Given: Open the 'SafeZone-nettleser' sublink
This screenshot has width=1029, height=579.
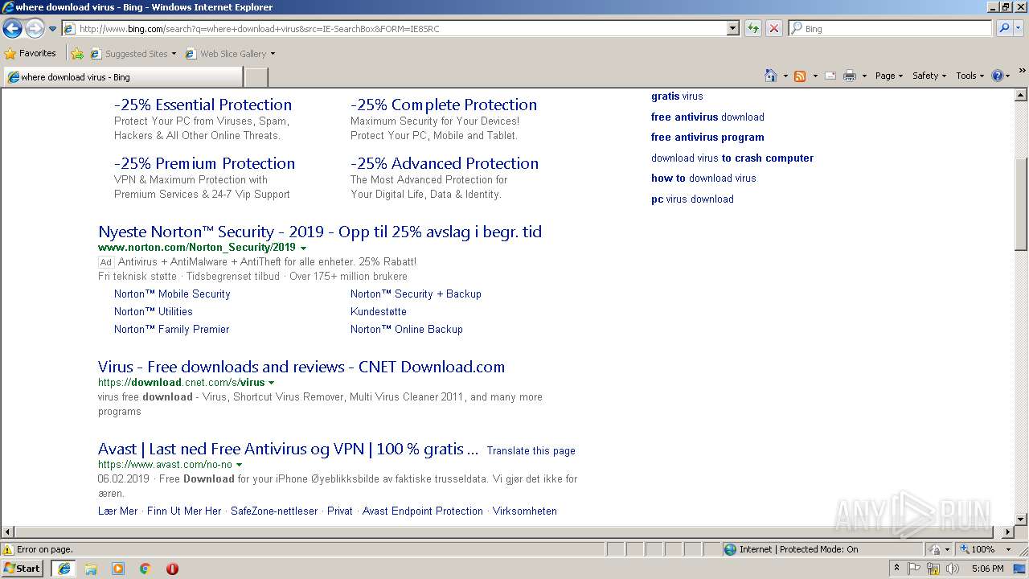Looking at the screenshot, I should (x=274, y=511).
